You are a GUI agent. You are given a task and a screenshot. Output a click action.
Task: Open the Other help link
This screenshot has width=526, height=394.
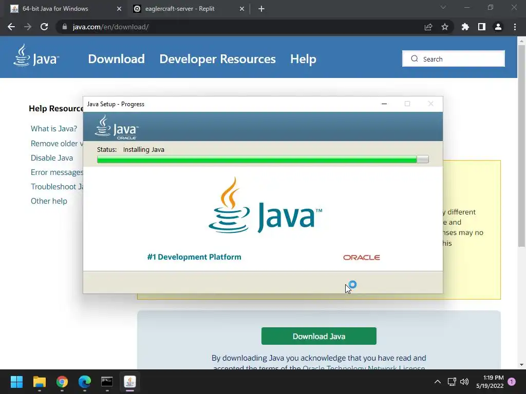click(49, 201)
